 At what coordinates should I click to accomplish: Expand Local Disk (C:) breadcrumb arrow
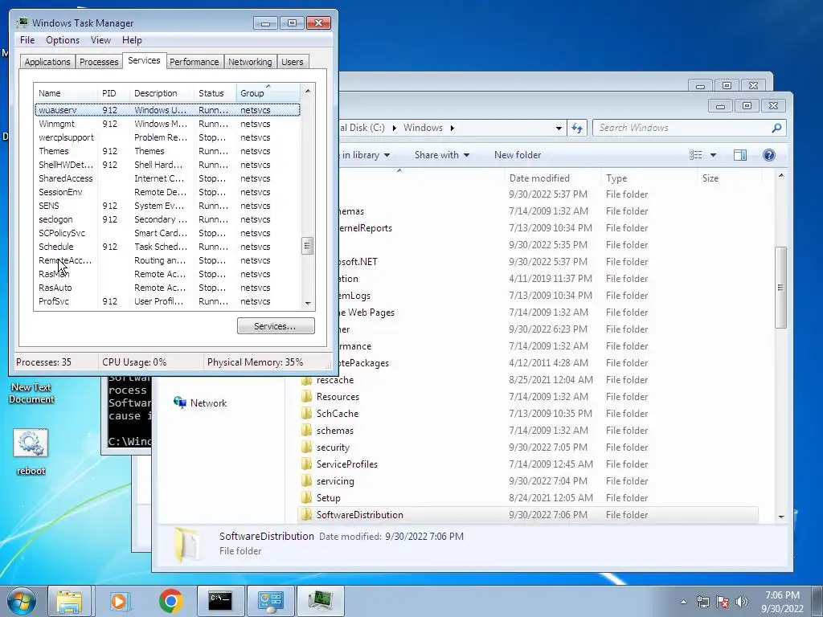pos(394,128)
